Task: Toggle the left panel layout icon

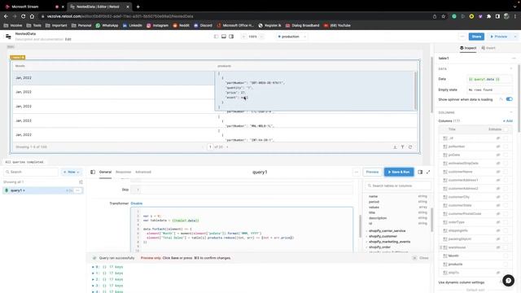Action: pos(217,37)
